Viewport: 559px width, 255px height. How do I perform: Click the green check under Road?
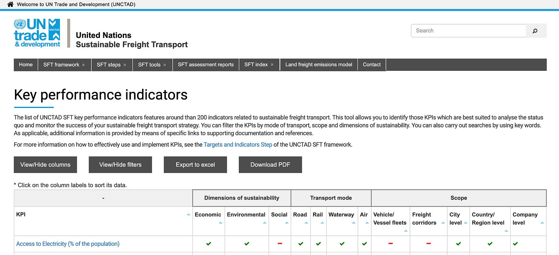click(301, 244)
